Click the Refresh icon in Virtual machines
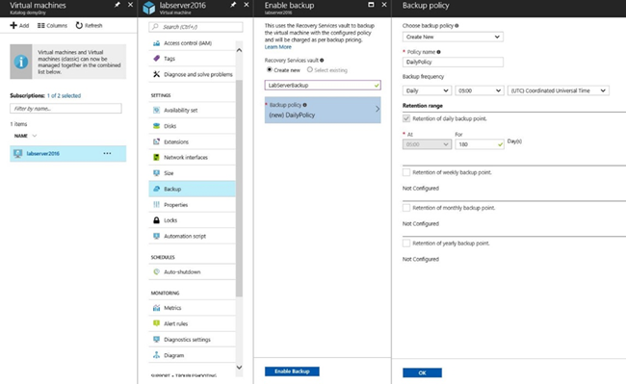The height and width of the screenshot is (384, 626). 79,26
